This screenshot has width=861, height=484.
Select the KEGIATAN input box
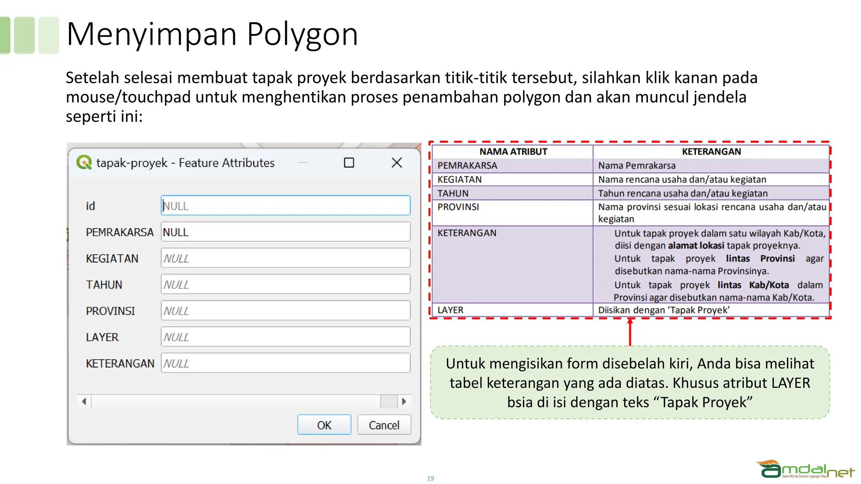coord(285,258)
